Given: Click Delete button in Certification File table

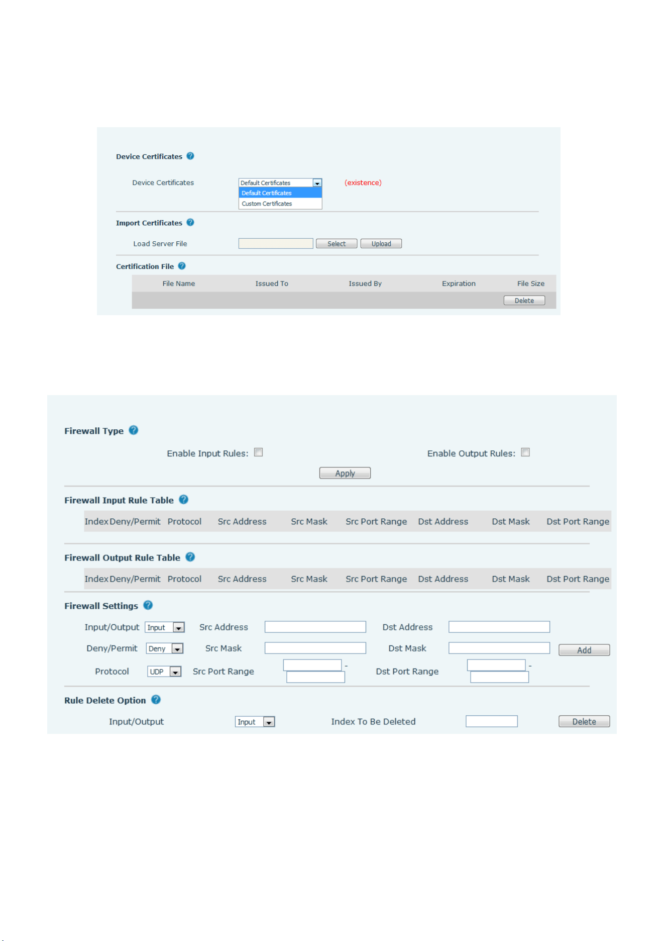Looking at the screenshot, I should (x=524, y=301).
